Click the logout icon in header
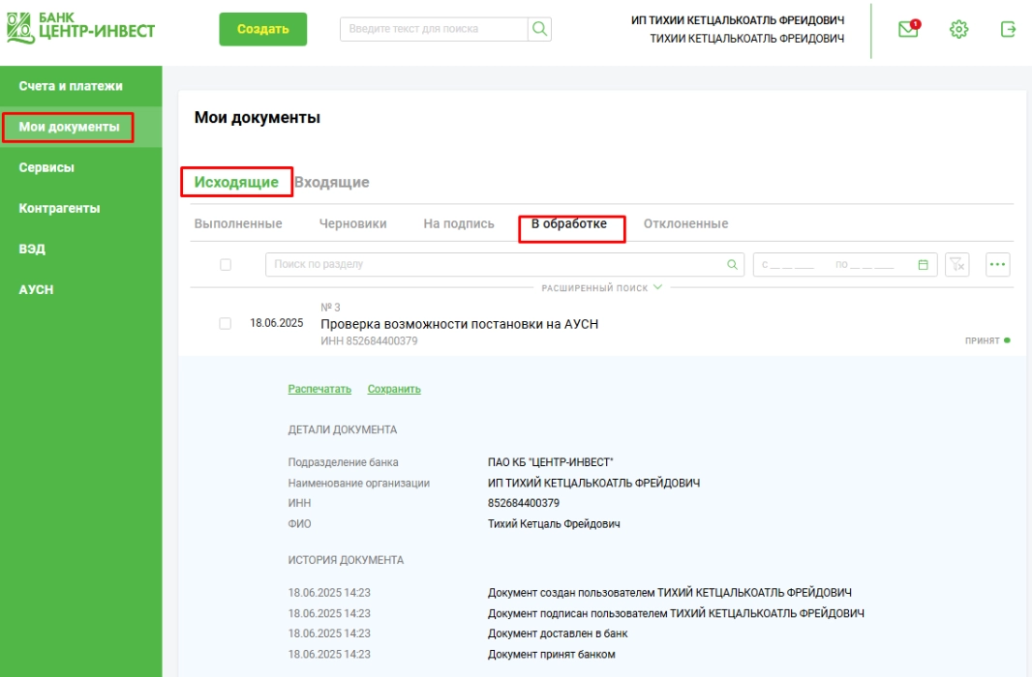This screenshot has height=677, width=1032. (x=1008, y=30)
